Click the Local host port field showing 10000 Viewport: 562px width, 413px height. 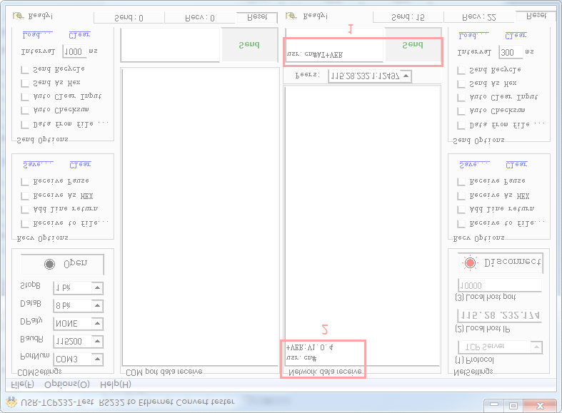(500, 285)
